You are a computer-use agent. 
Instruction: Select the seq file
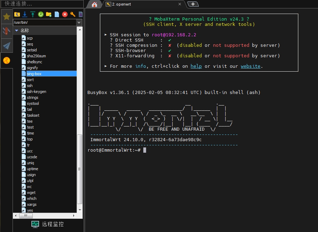30,44
